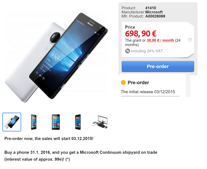
Task: Open the 38,00 € / month financing link
Action: click(x=160, y=40)
